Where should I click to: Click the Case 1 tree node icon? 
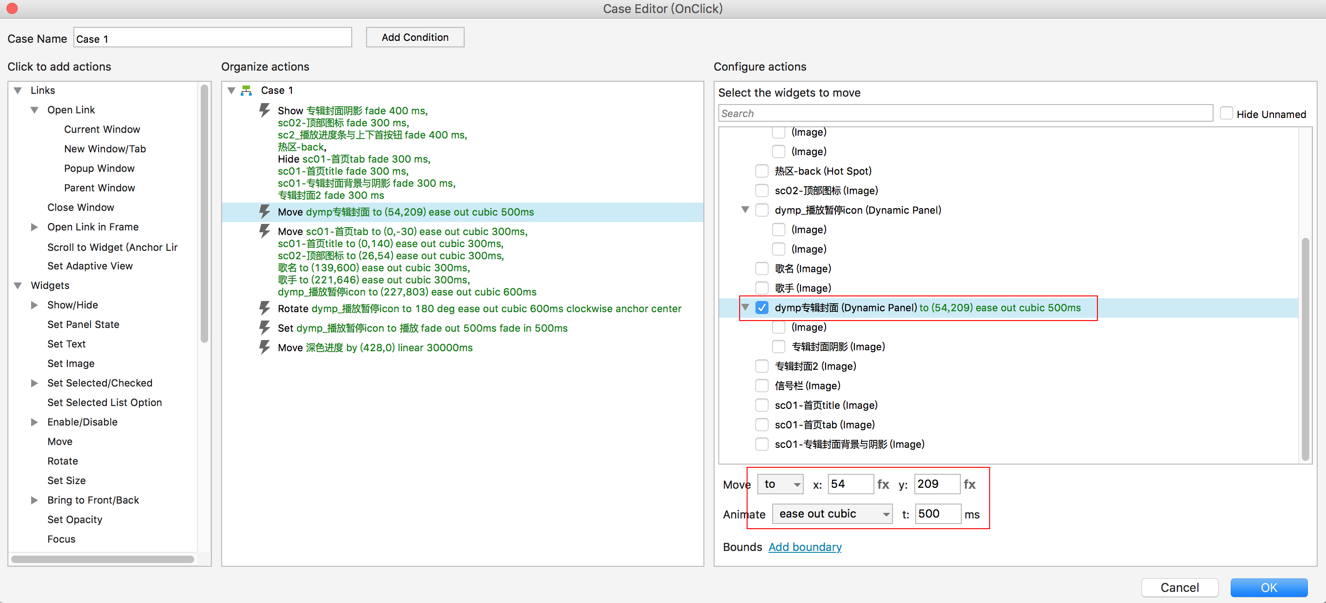tap(247, 91)
